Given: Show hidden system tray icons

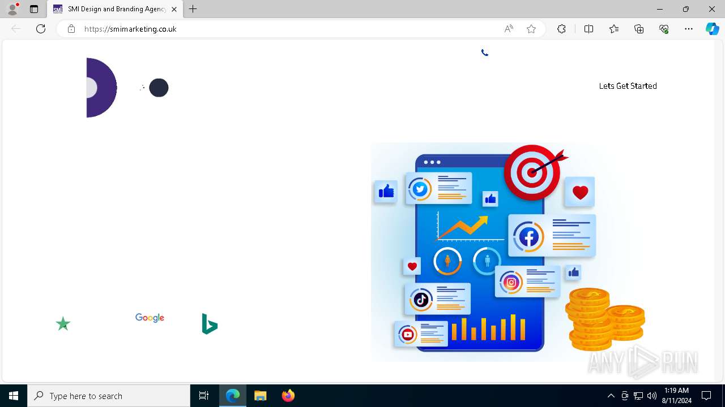Looking at the screenshot, I should (x=611, y=396).
